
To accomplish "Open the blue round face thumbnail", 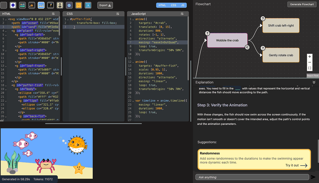I will (x=69, y=5).
